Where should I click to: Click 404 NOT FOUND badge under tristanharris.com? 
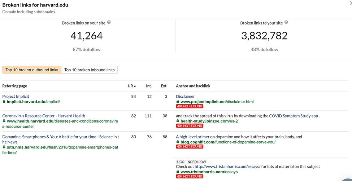(x=190, y=177)
